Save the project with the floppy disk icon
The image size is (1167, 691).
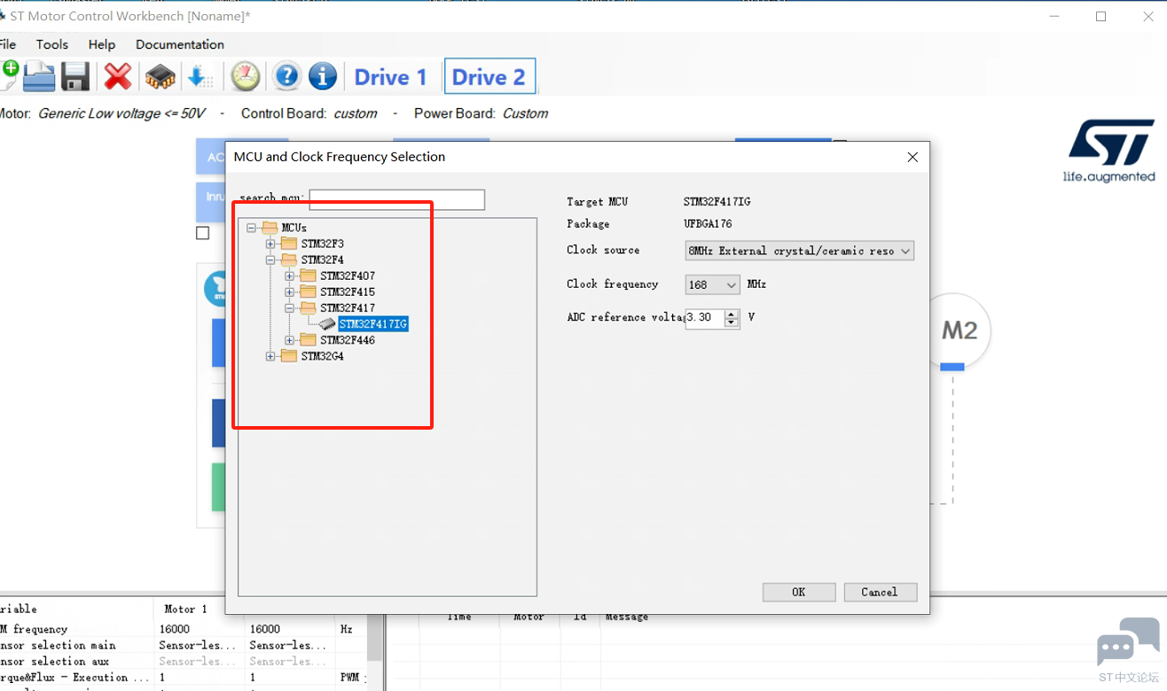coord(75,77)
